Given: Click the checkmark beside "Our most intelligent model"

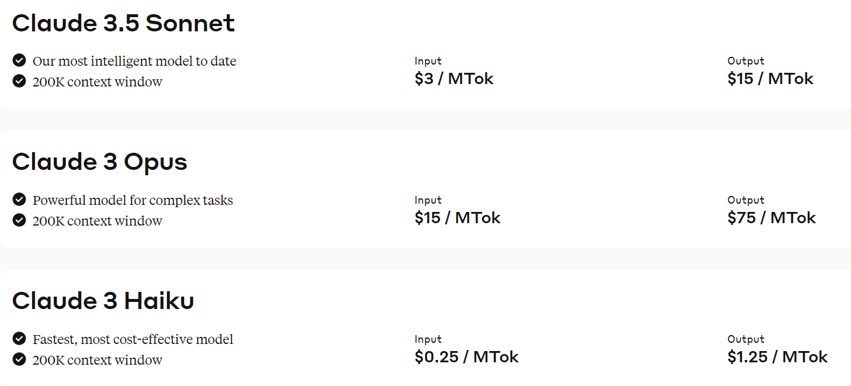Looking at the screenshot, I should click(x=19, y=60).
